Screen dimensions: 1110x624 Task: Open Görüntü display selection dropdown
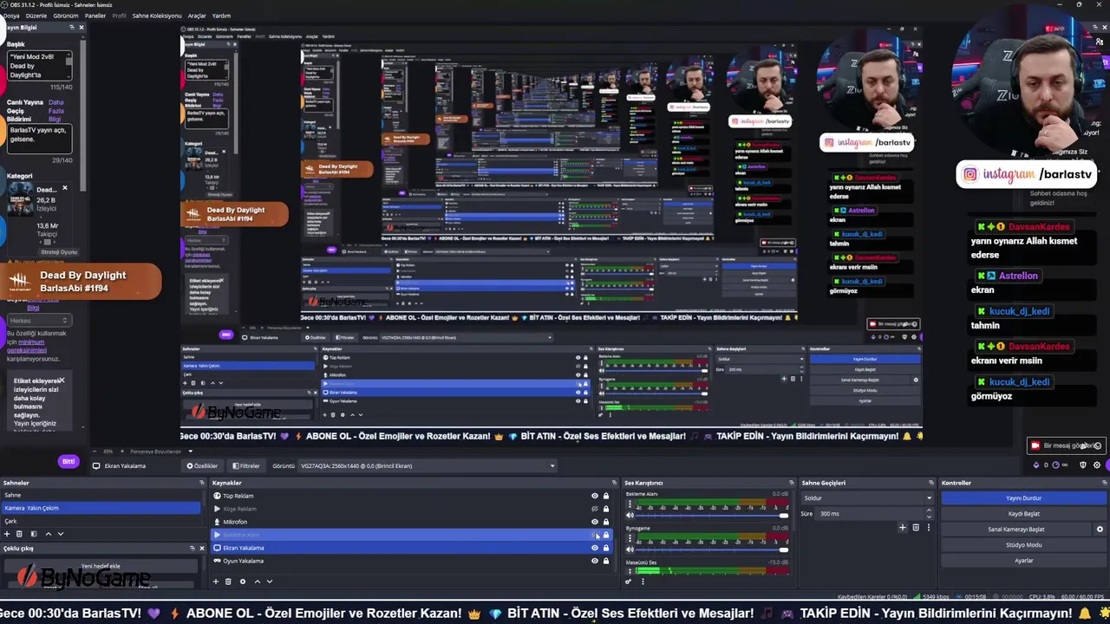(427, 465)
